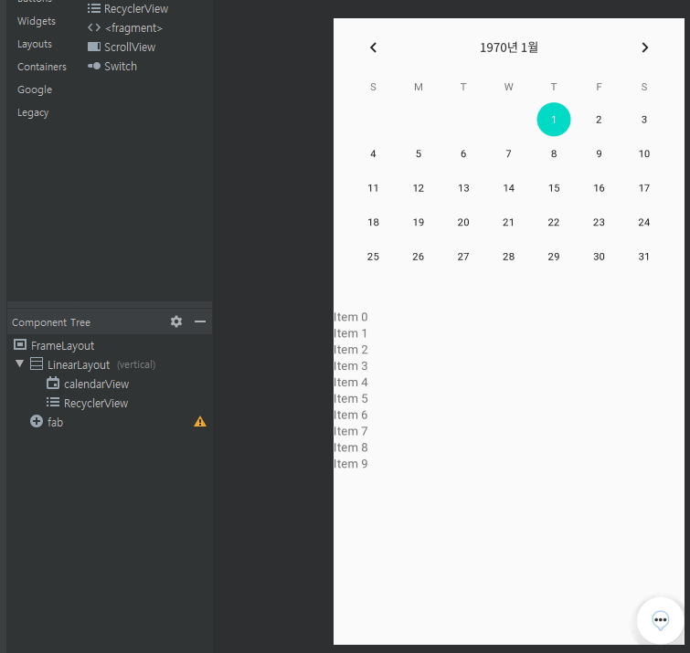The image size is (690, 653).
Task: Click the FrameLayout icon in Component Tree
Action: tap(20, 344)
